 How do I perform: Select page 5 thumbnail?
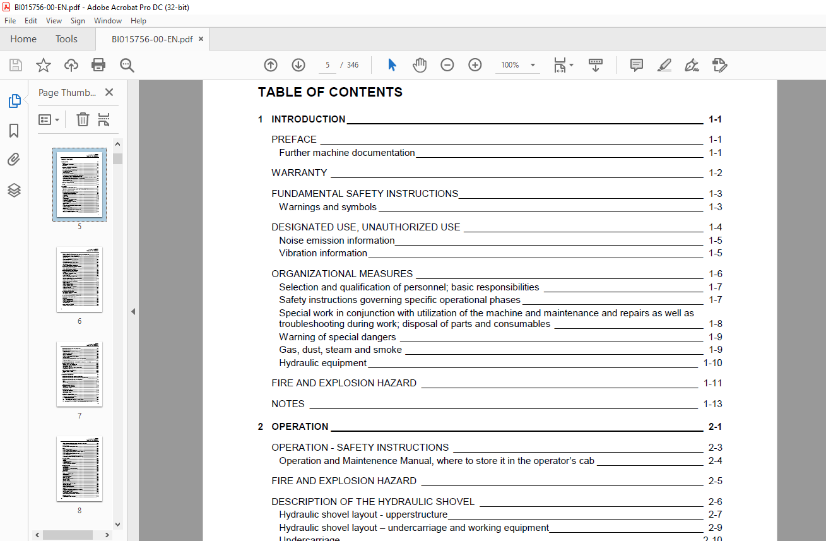(x=80, y=185)
